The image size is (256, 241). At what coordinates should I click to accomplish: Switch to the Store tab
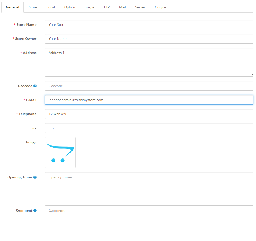click(x=33, y=7)
